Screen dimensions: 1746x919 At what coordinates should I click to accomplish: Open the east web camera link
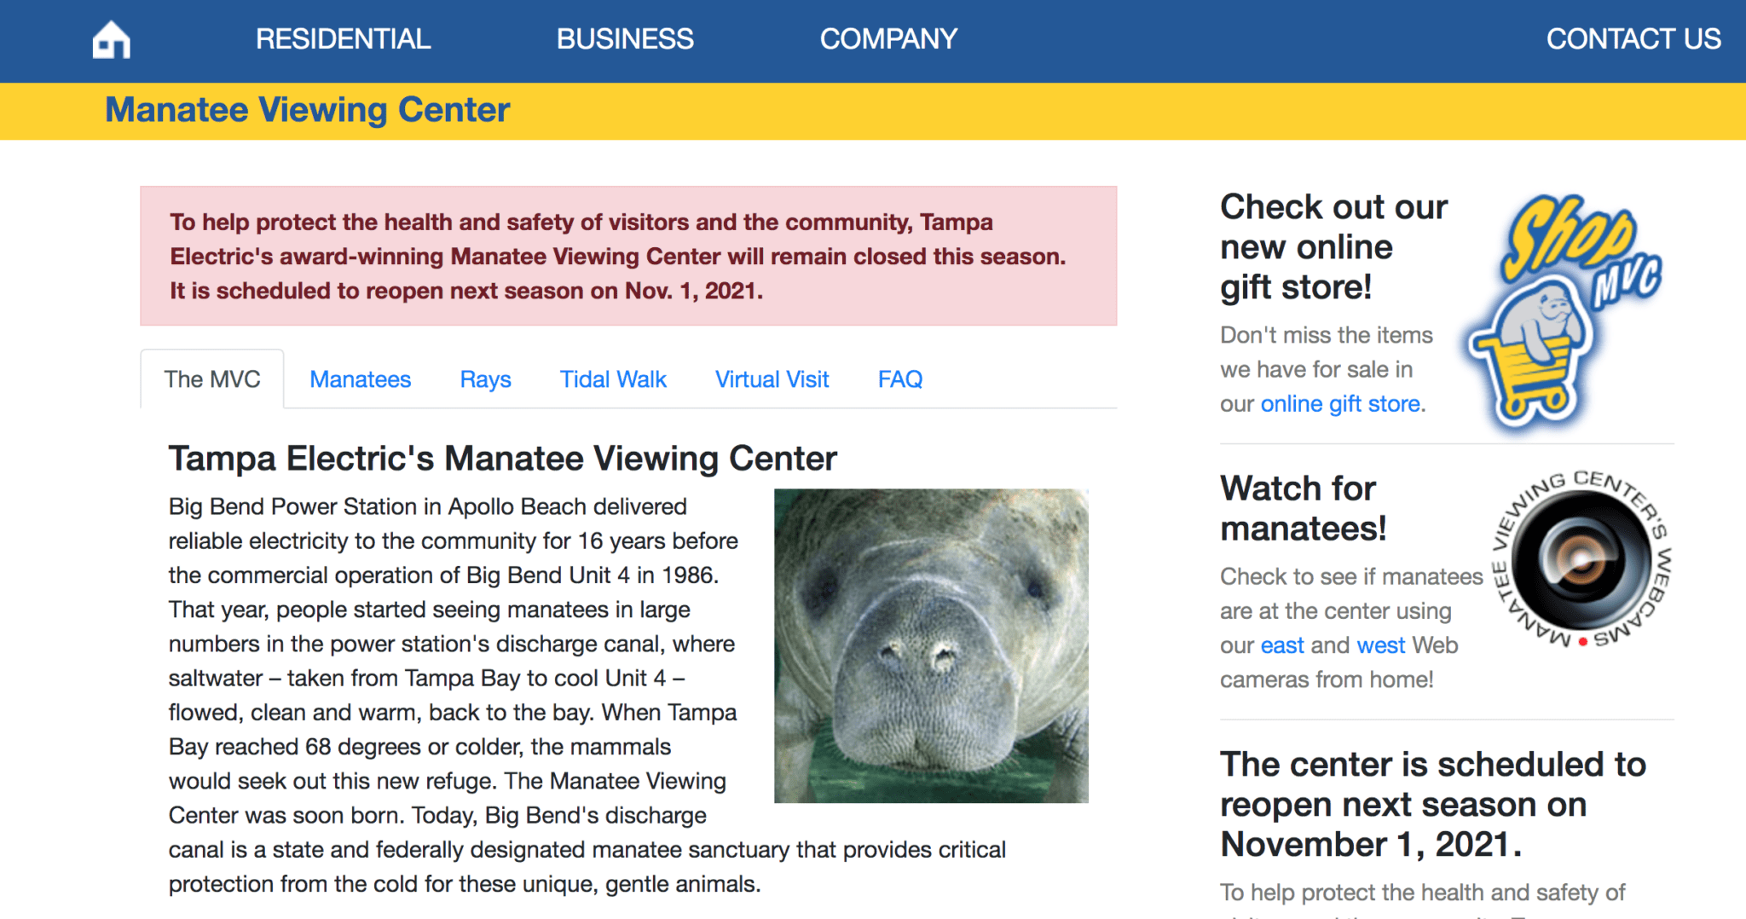pos(1282,645)
